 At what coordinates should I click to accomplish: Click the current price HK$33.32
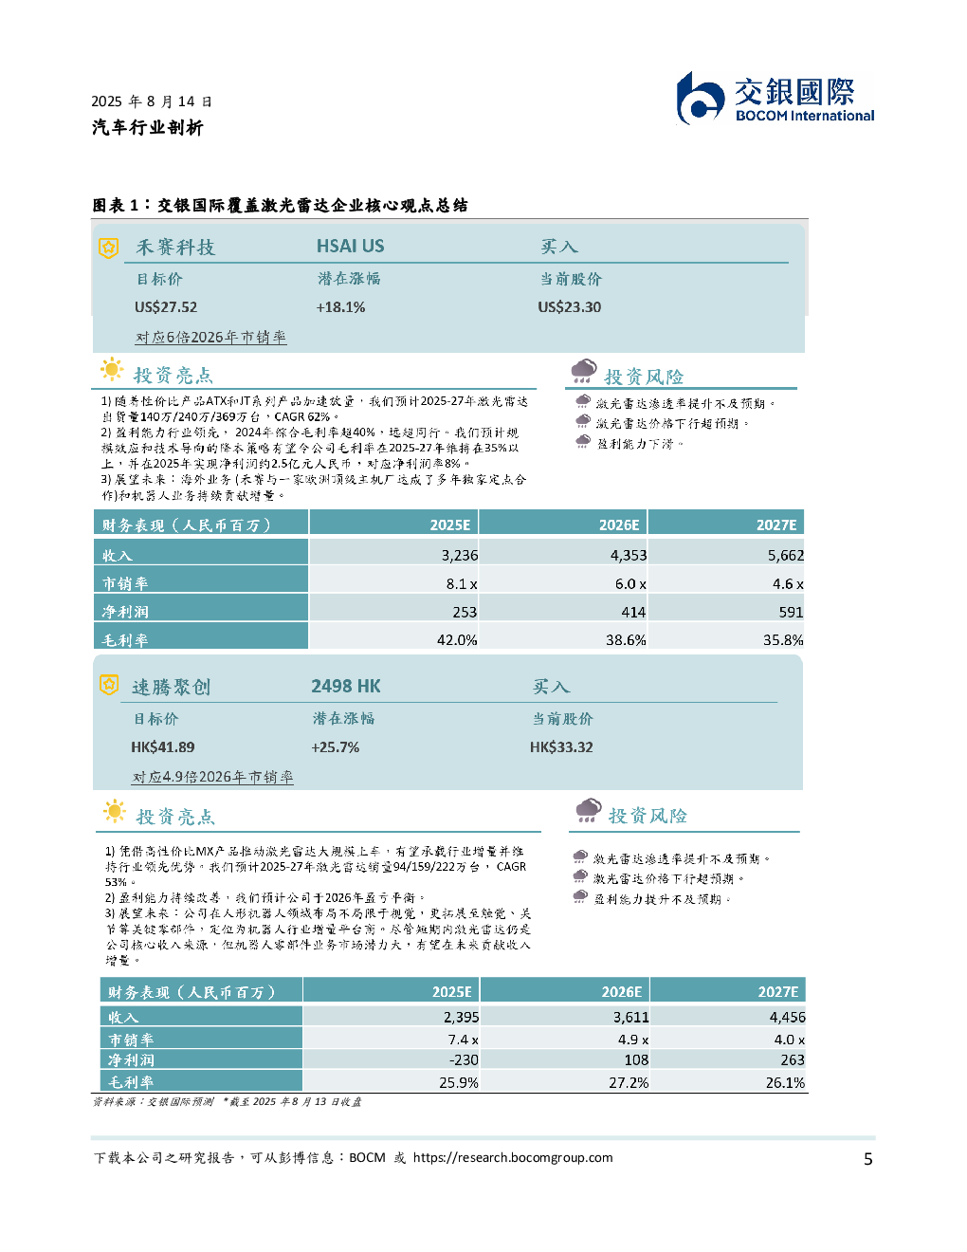(561, 747)
